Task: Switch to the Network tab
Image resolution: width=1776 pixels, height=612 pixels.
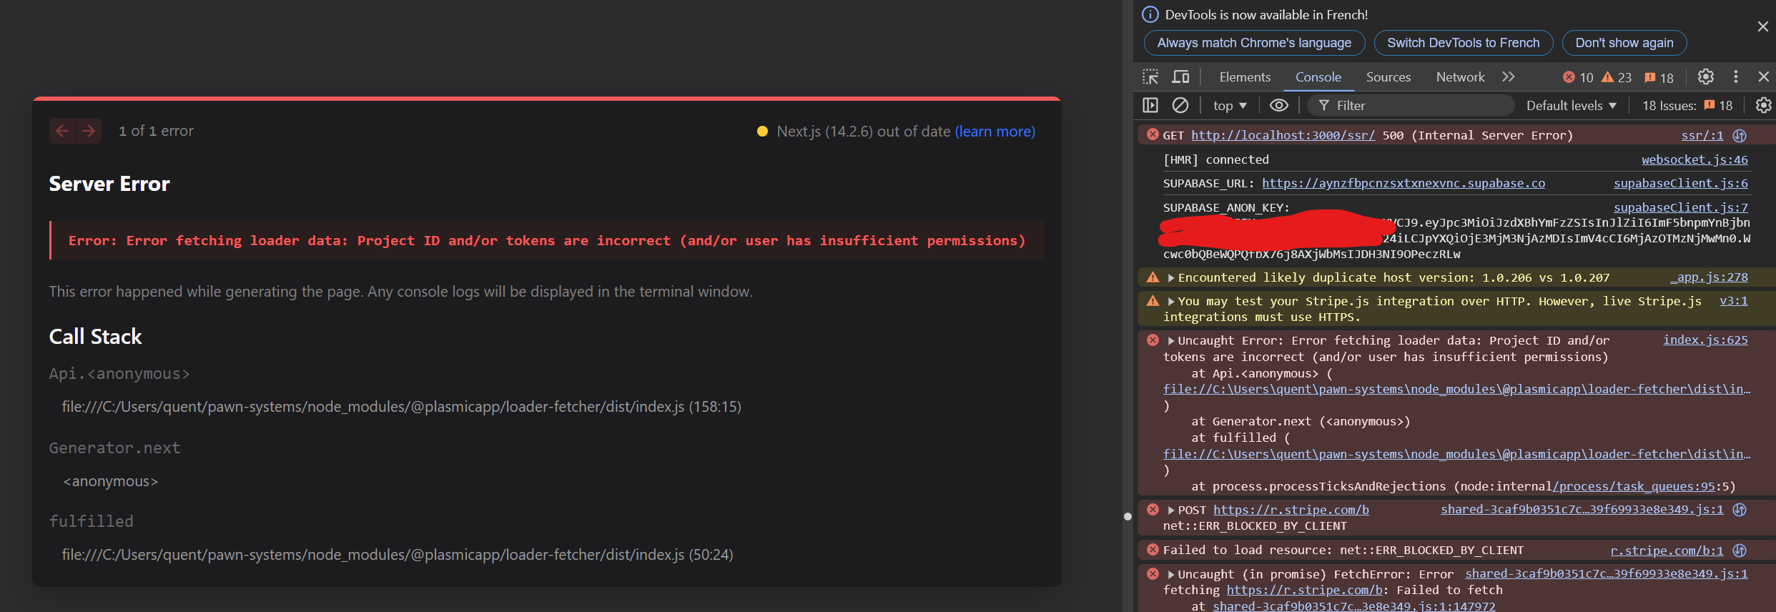Action: coord(1460,77)
